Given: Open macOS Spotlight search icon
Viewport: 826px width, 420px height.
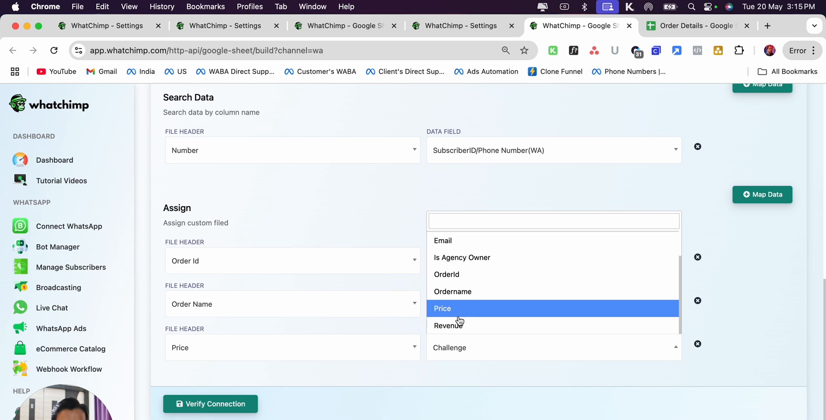Looking at the screenshot, I should pos(691,7).
